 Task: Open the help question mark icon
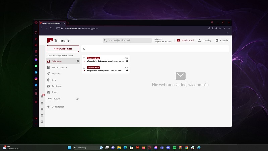click(x=42, y=109)
